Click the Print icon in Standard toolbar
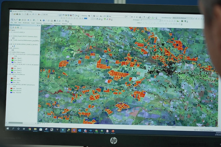221x147 pixels. 19,14
